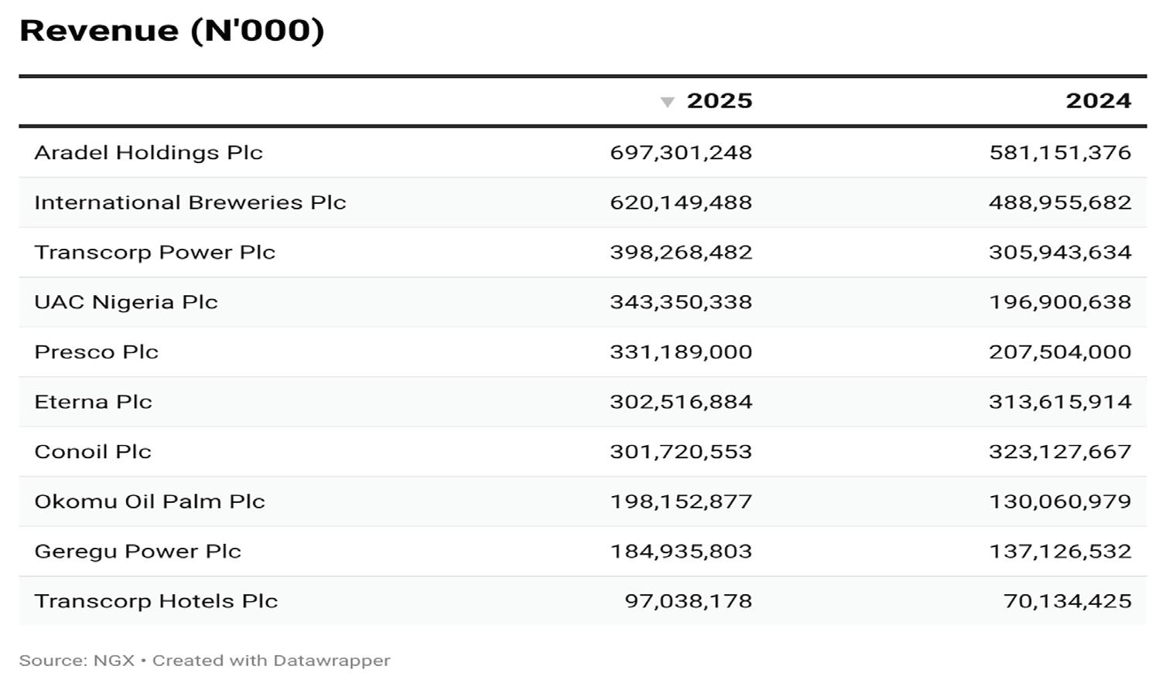The height and width of the screenshot is (683, 1166).
Task: Click on the Eterna Plc name
Action: (x=94, y=402)
